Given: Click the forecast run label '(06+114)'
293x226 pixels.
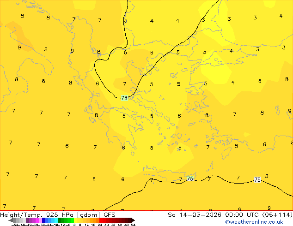Looking at the screenshot, I should (x=277, y=215).
